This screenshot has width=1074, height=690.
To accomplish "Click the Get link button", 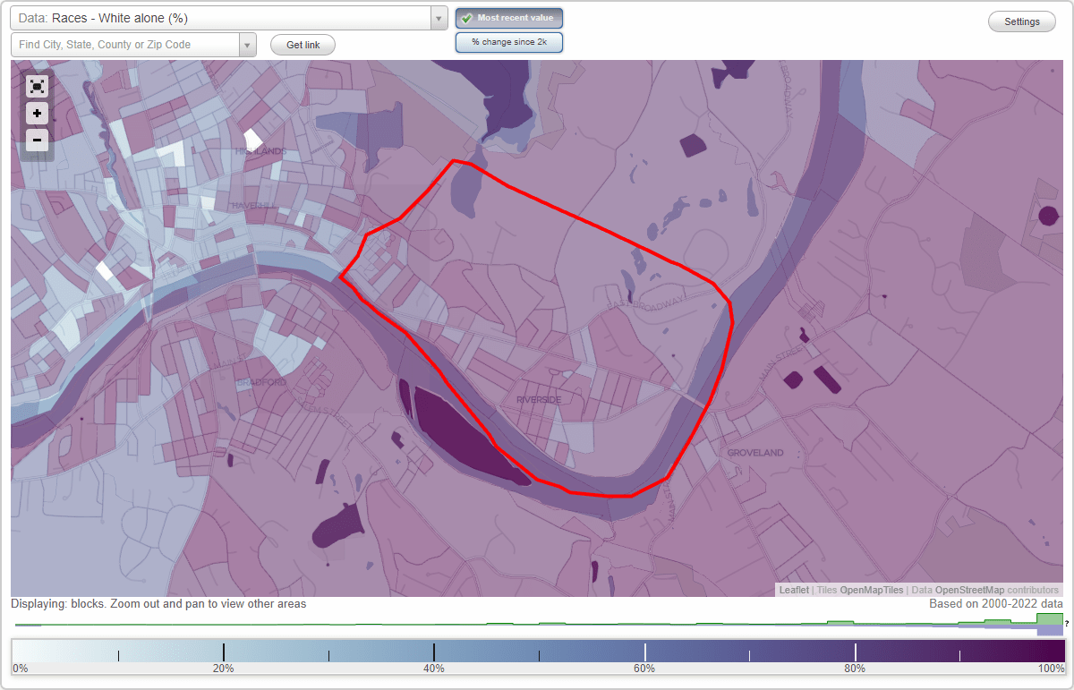I will coord(302,44).
